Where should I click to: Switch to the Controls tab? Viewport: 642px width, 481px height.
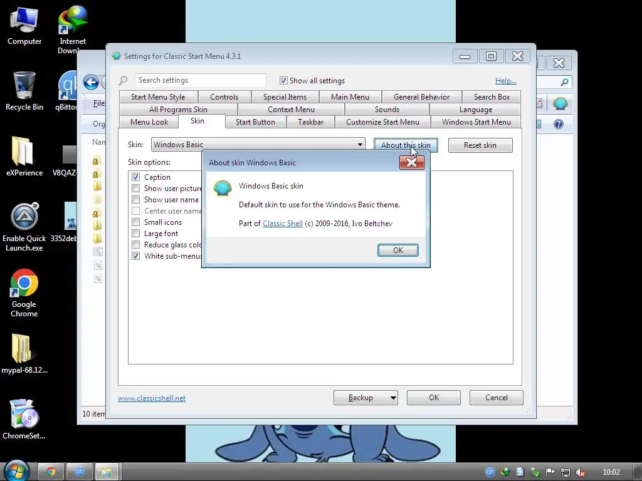click(224, 97)
